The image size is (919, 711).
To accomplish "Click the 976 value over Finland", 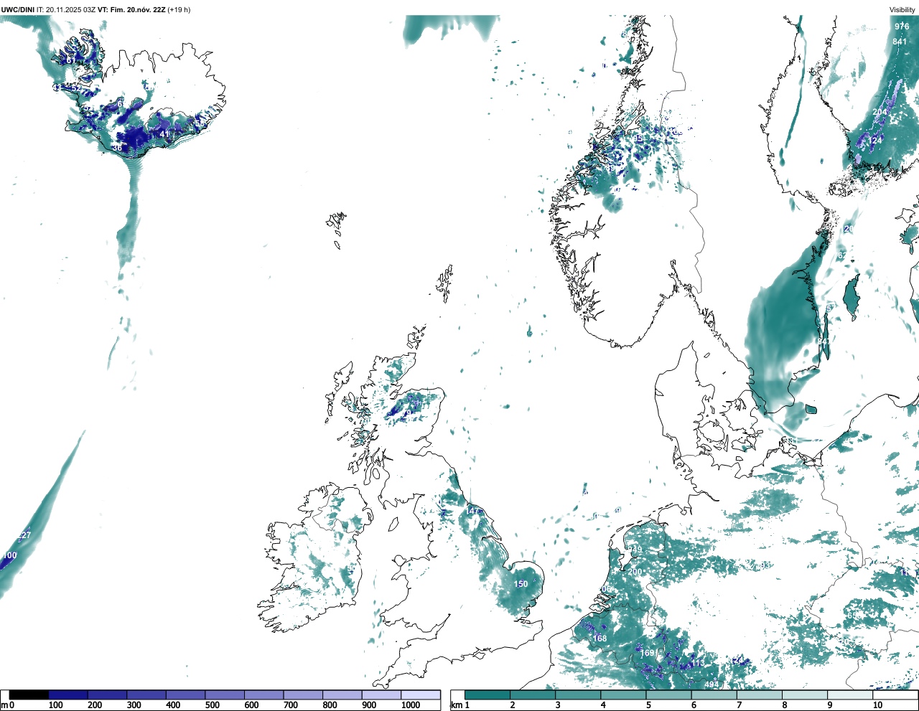I will click(x=902, y=27).
